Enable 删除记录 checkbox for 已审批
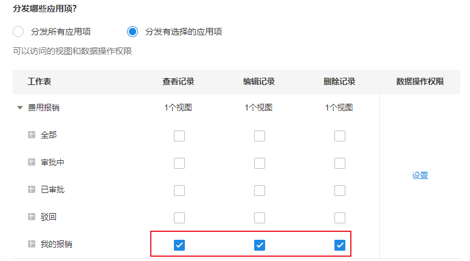 pos(340,191)
